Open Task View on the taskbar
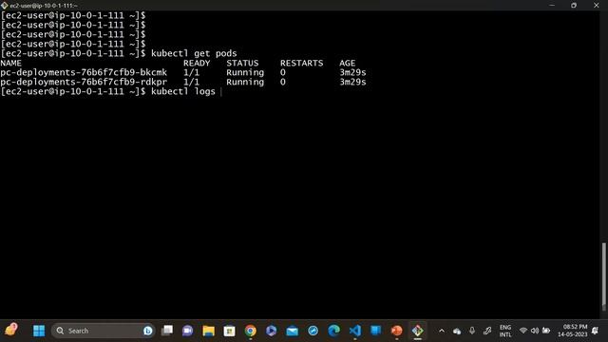 click(167, 331)
